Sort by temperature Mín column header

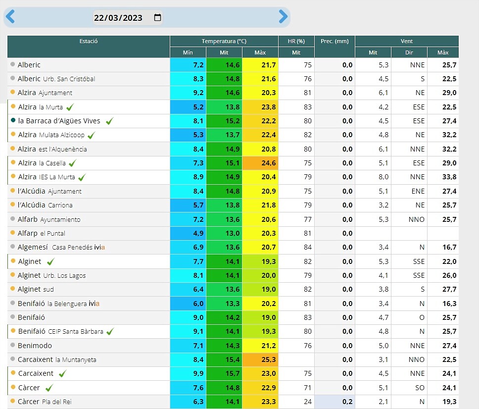188,52
